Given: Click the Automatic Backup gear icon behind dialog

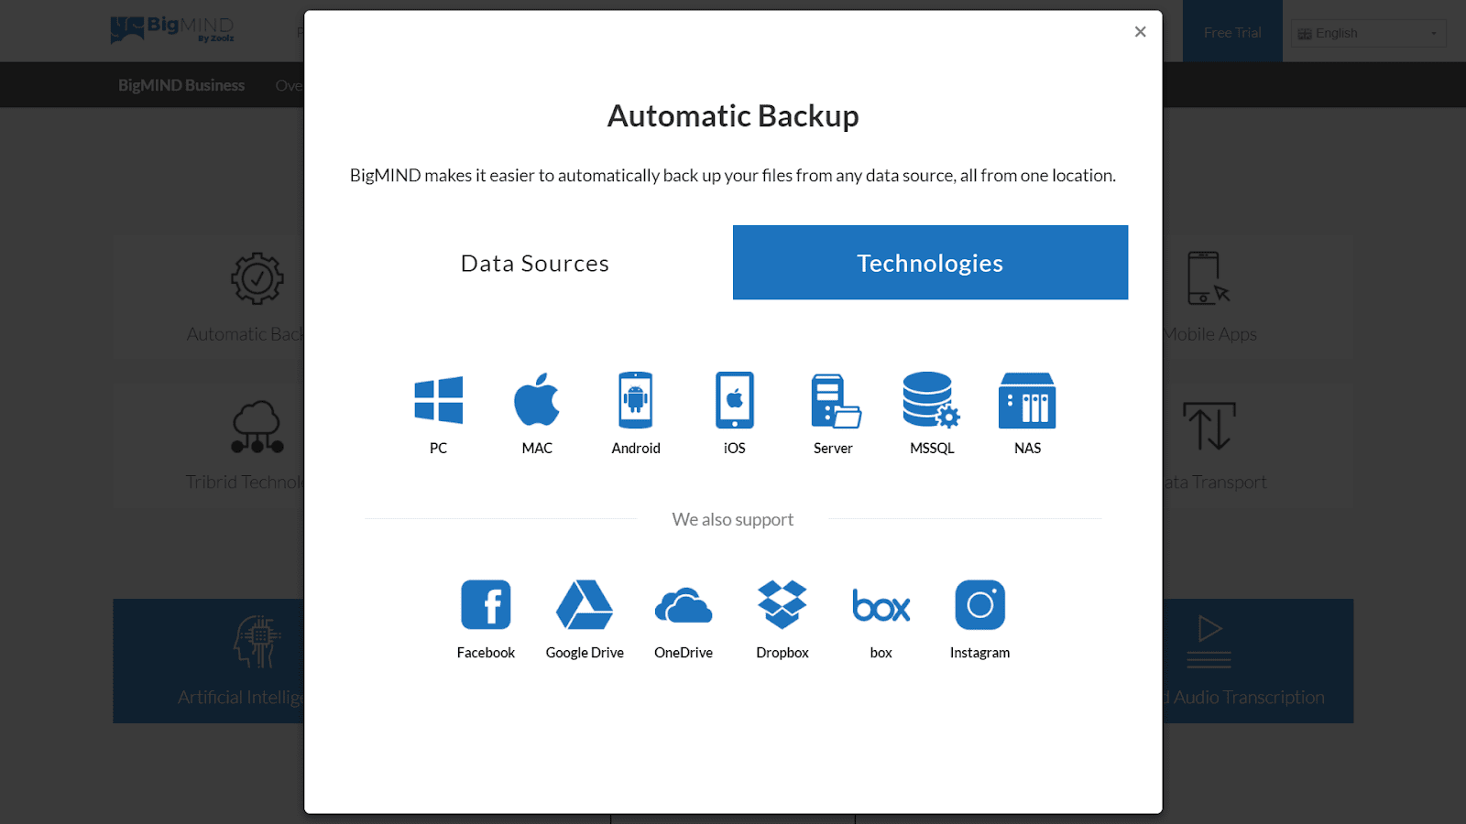Looking at the screenshot, I should coord(257,278).
